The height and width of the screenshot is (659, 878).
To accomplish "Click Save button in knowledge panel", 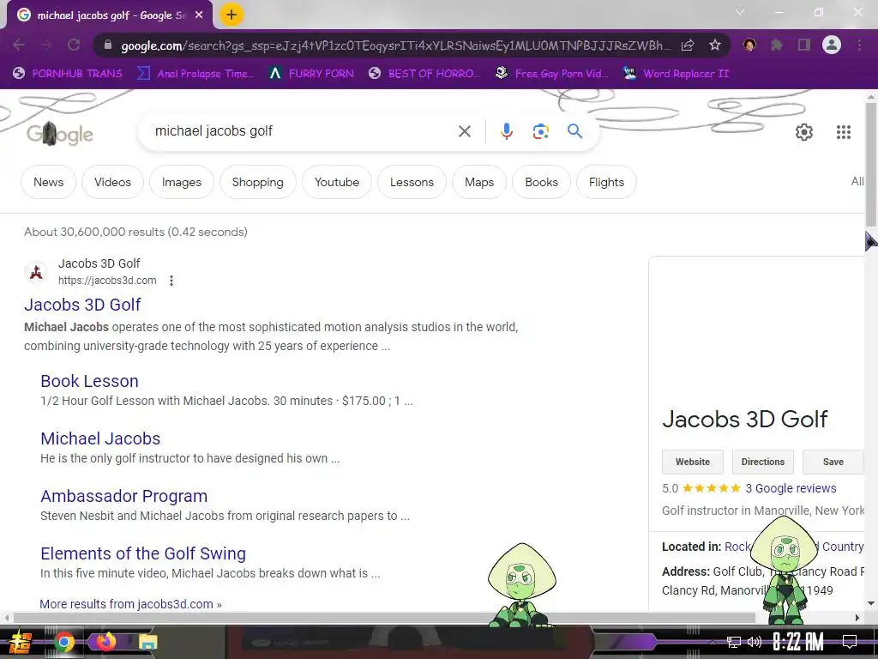I will [x=833, y=462].
